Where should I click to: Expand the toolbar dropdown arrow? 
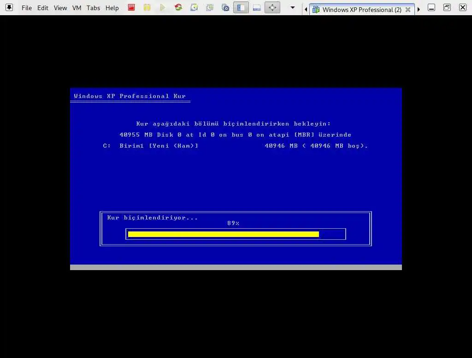293,7
